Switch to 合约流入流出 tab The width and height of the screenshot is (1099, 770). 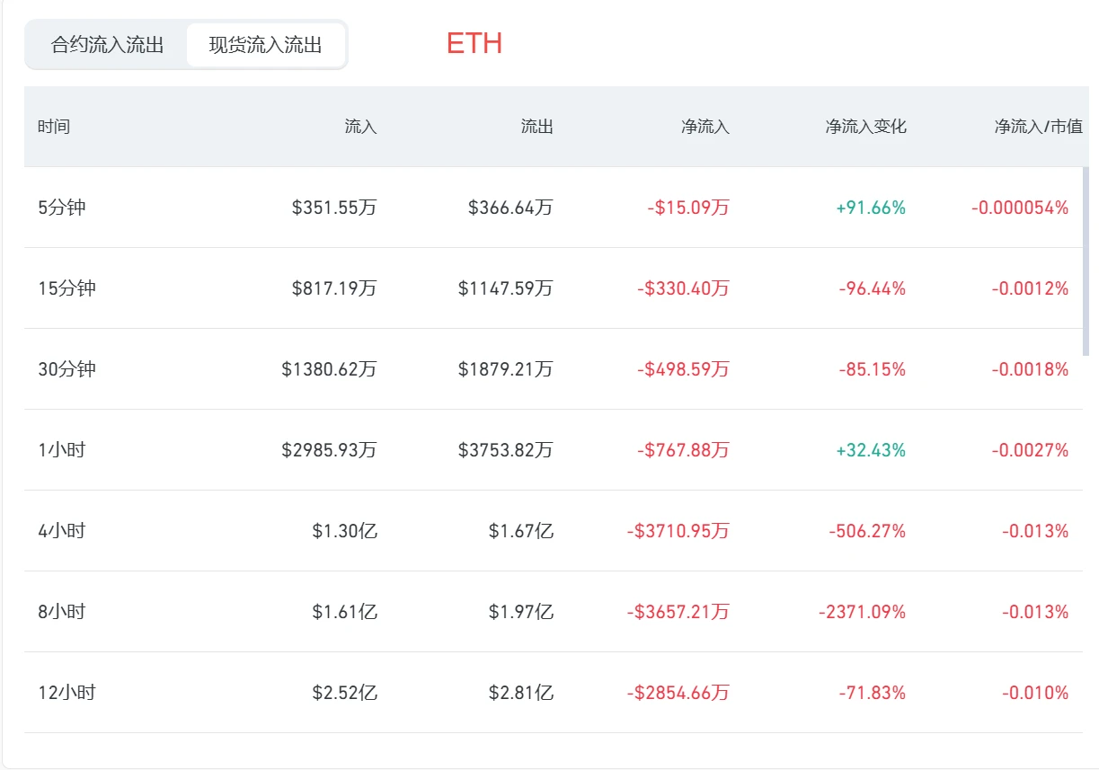tap(107, 45)
